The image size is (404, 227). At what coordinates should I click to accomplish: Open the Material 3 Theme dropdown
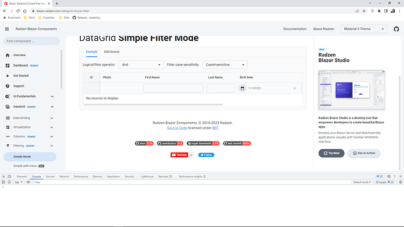(364, 29)
